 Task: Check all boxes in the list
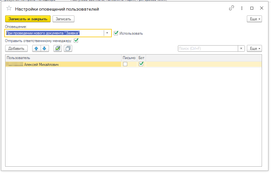click(58, 48)
